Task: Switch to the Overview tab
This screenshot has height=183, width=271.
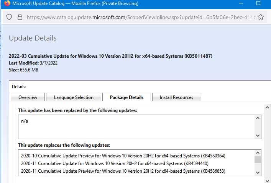Action: (x=28, y=97)
